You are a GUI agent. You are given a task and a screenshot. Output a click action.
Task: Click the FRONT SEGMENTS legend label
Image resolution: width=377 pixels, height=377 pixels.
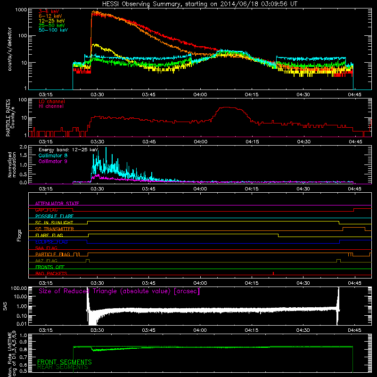pos(65,362)
